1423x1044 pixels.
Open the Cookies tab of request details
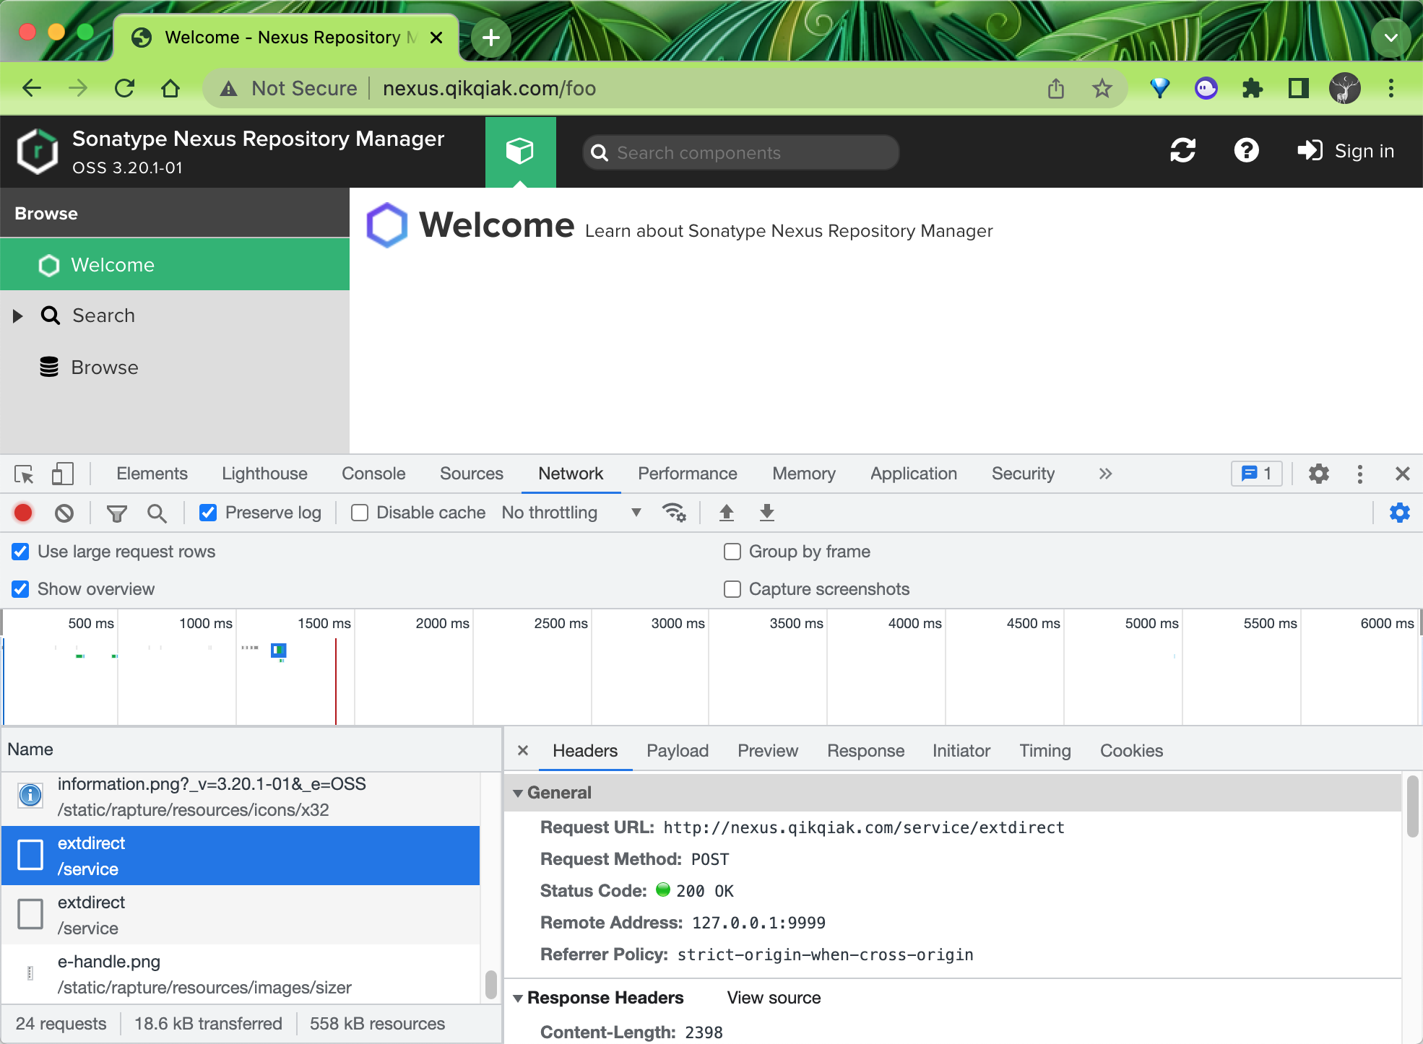pyautogui.click(x=1131, y=751)
